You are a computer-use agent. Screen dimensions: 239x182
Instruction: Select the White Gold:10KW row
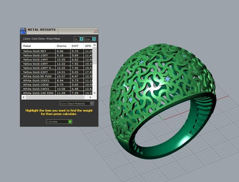pyautogui.click(x=57, y=85)
